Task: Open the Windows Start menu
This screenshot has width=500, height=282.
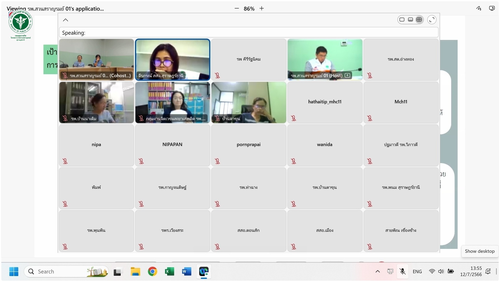Action: pyautogui.click(x=14, y=271)
